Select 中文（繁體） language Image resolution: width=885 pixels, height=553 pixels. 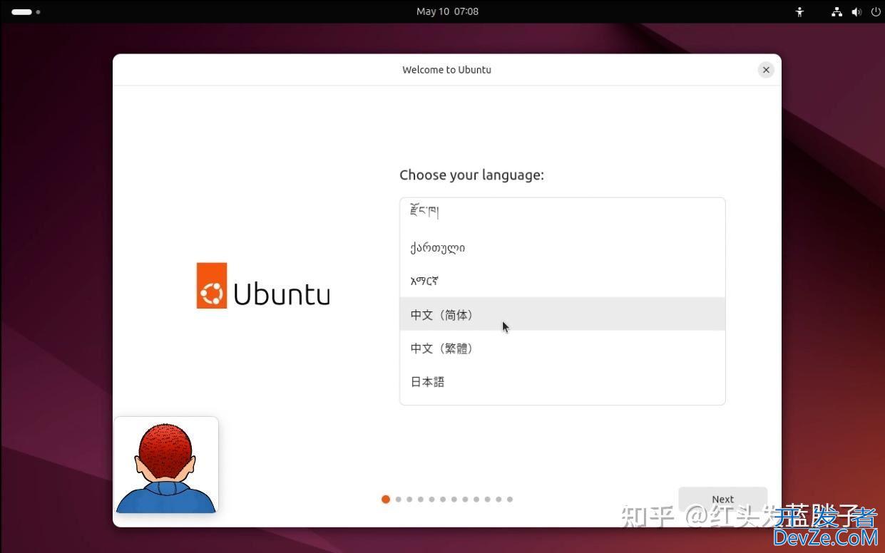point(563,348)
